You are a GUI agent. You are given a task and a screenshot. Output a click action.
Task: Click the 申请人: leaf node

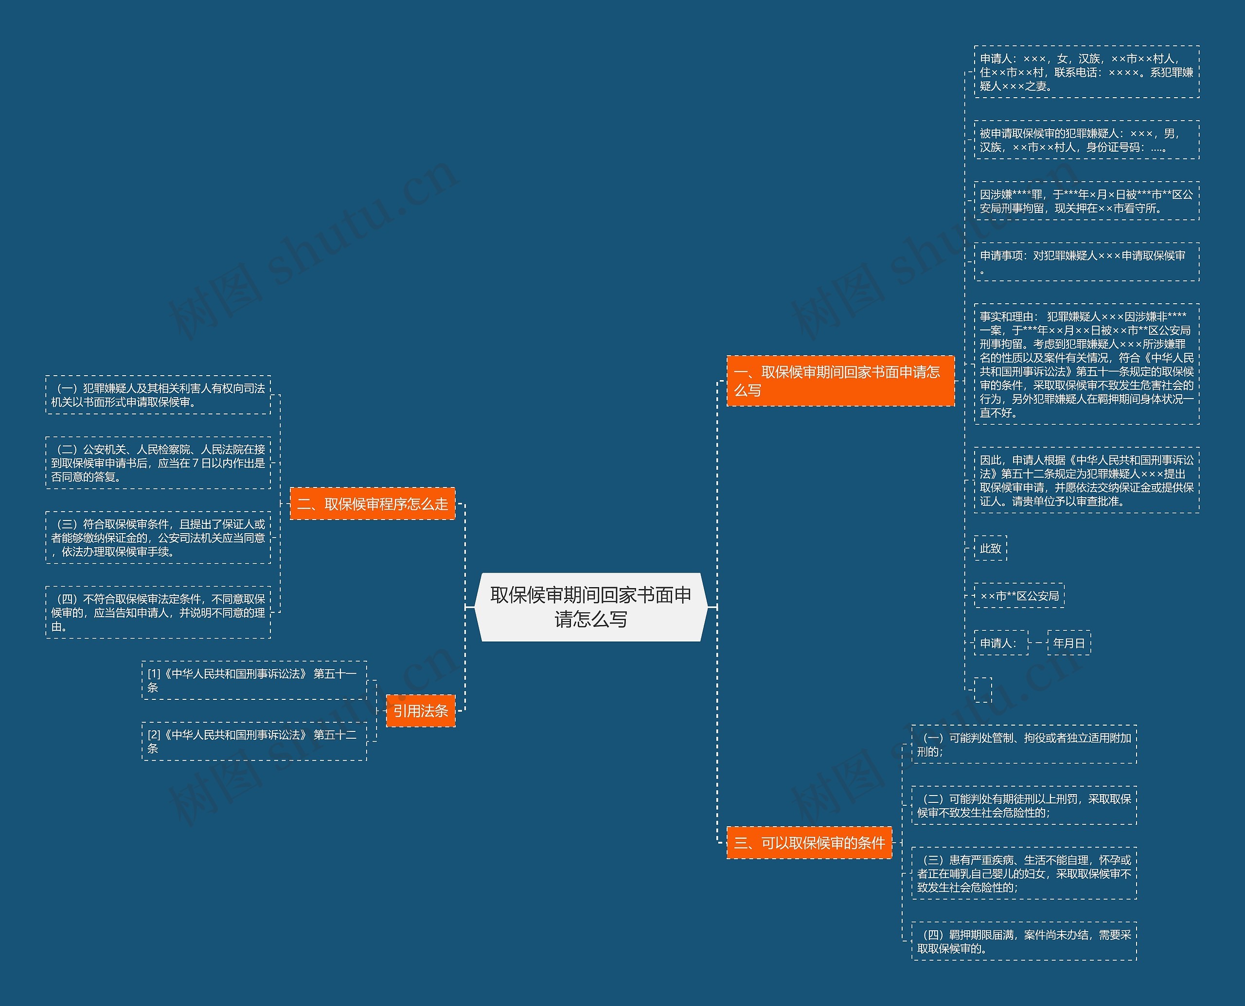[1000, 642]
